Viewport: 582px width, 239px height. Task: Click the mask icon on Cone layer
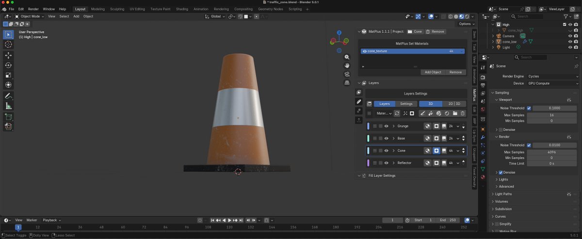(436, 151)
